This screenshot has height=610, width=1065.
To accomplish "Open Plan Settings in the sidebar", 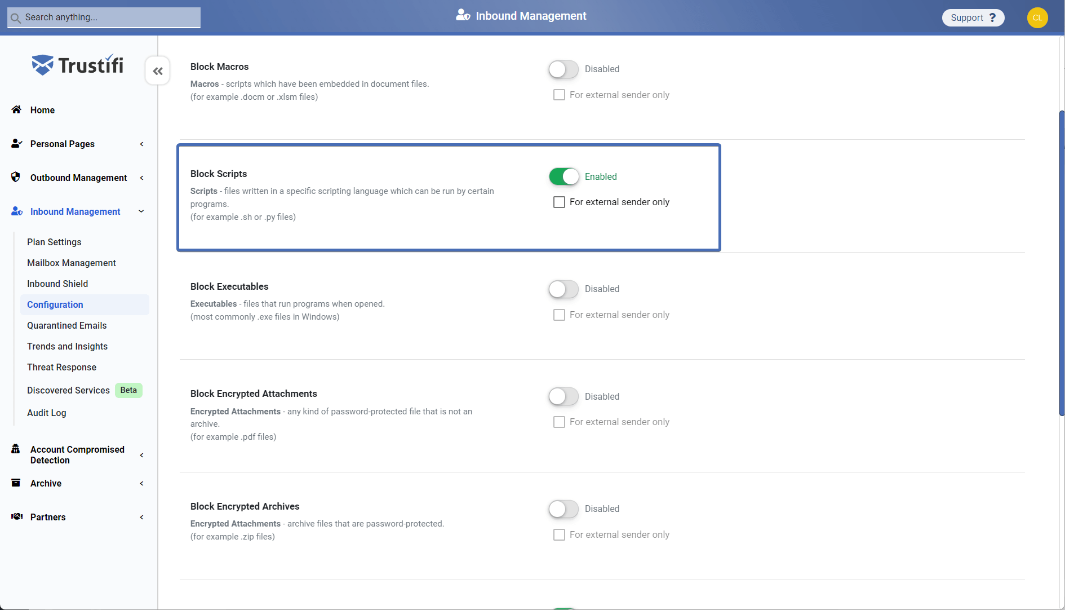I will coord(54,242).
